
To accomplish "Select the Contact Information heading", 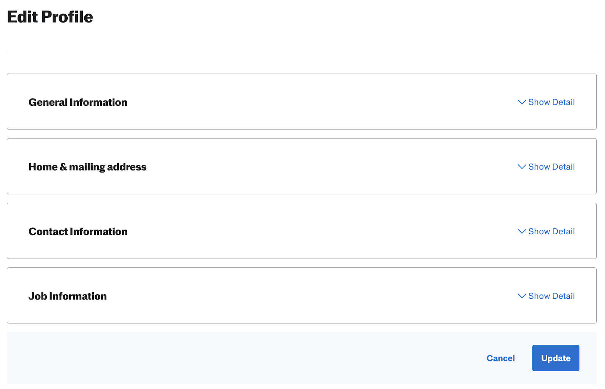I will click(x=78, y=232).
